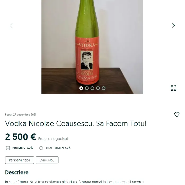This screenshot has height=185, width=185.
Task: Click the Persoana fizica tag
Action: pos(19,160)
